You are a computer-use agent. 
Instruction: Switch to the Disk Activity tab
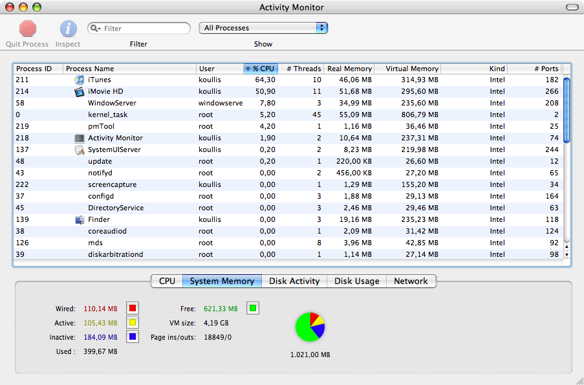click(294, 281)
